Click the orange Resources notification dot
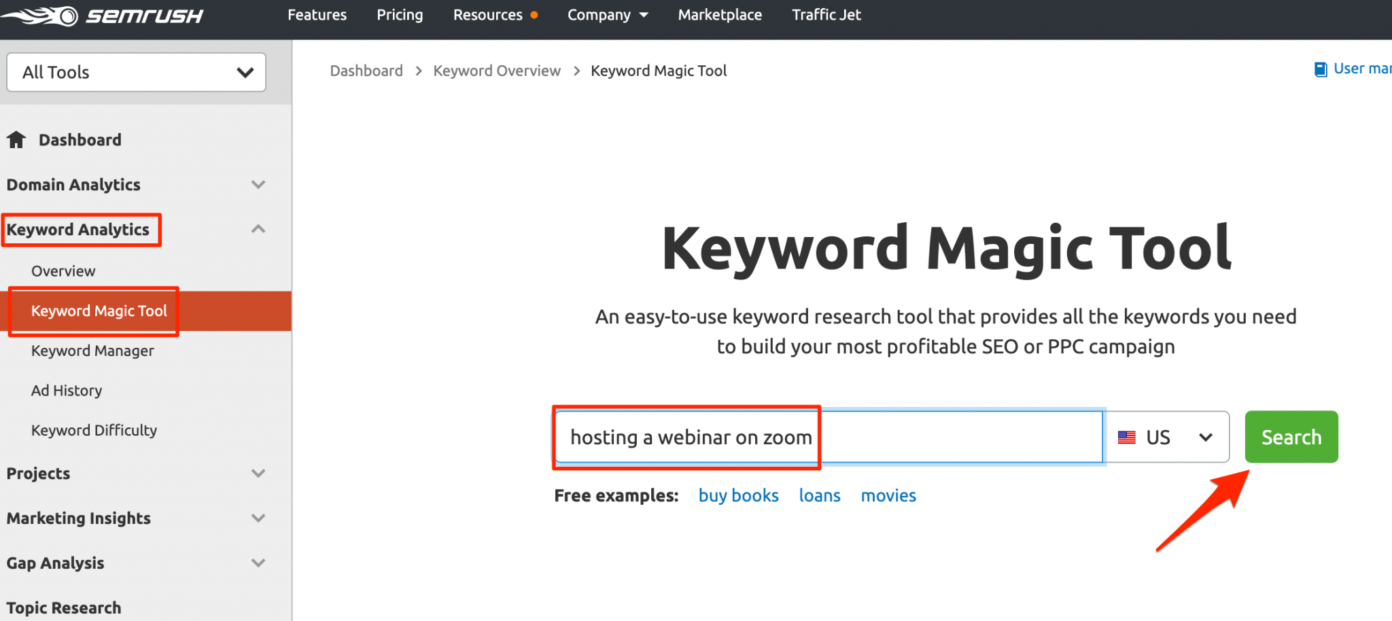 point(534,15)
